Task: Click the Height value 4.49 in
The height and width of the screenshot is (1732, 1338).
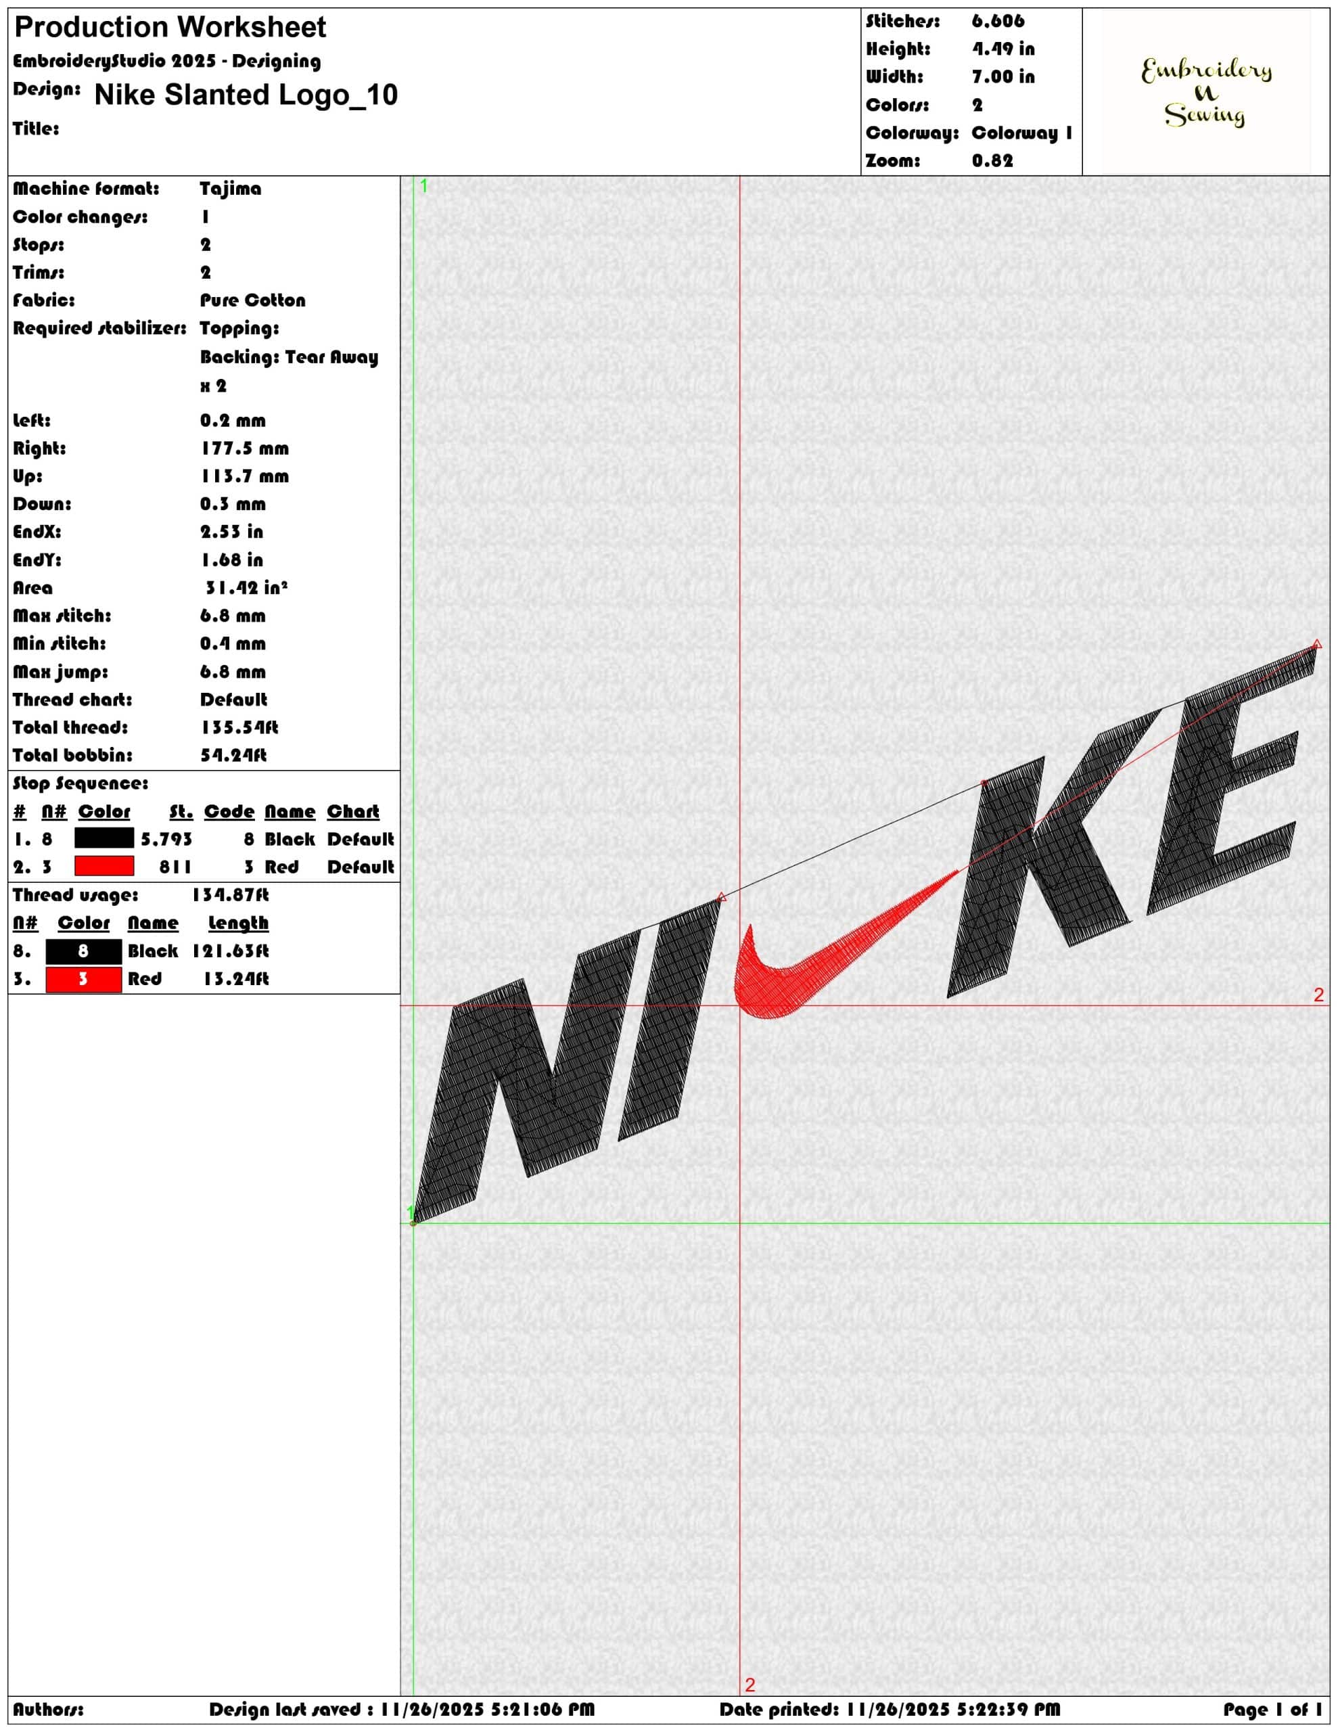Action: pos(1003,49)
